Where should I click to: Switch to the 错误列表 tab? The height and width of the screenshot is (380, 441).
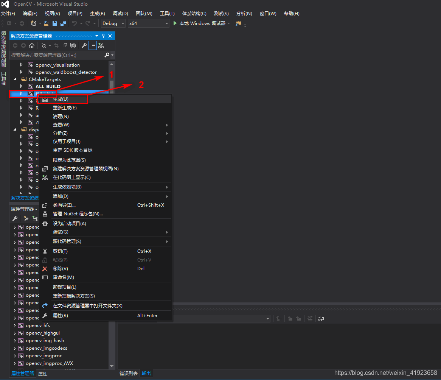[x=129, y=373]
